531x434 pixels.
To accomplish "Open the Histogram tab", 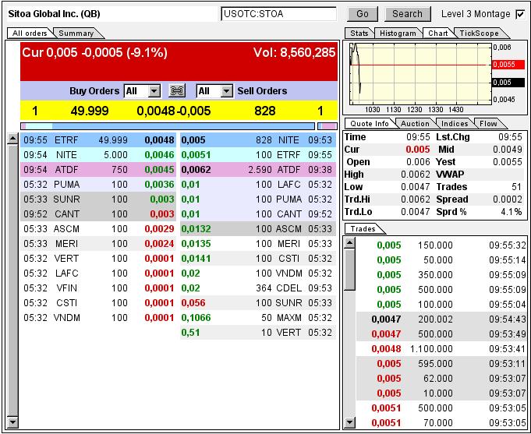I will coord(398,34).
